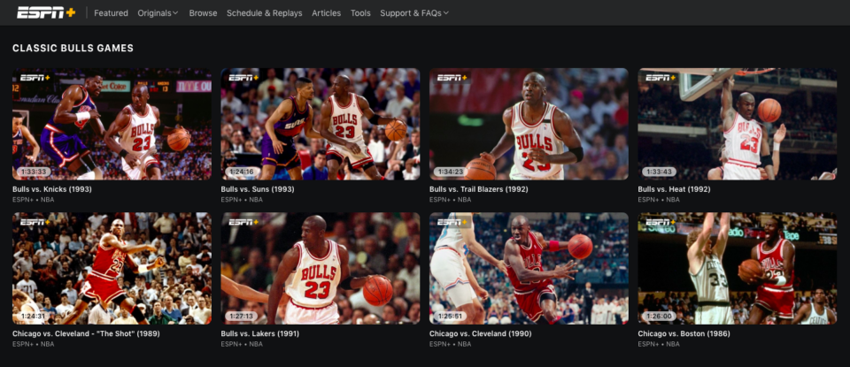Click ESPN+ badge on "The Shot" thumbnail

[x=35, y=222]
